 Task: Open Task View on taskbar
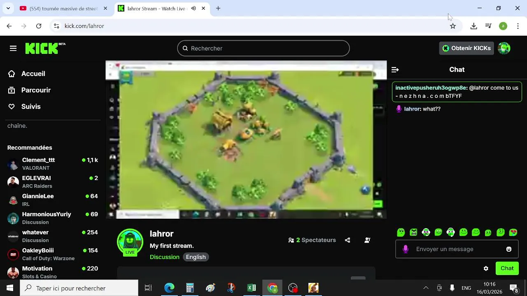coord(148,288)
